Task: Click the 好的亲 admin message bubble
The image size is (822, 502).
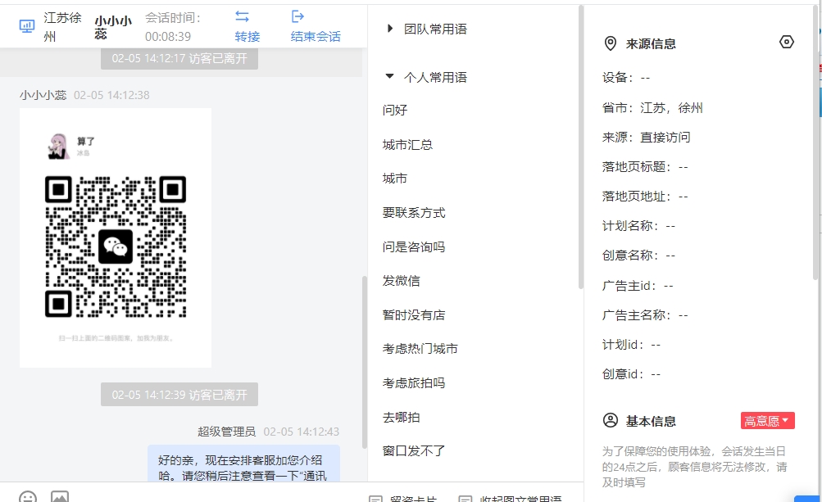Action: (243, 464)
